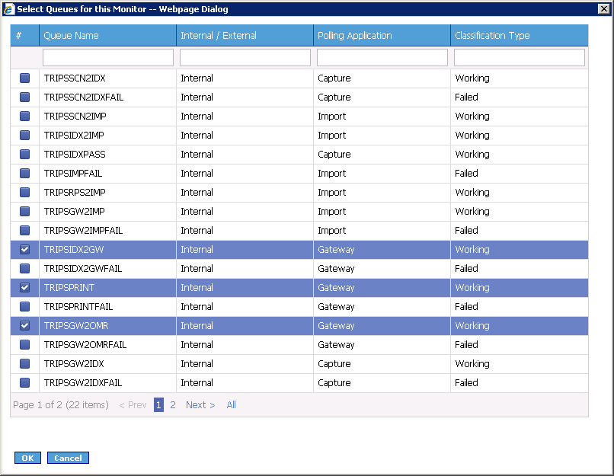Tick the TRIPSRPS2IMP queue checkbox
This screenshot has height=476, width=614.
point(24,193)
